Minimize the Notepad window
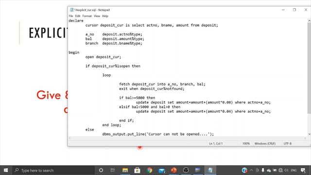Screen dimensions: 311x175 coord(283,10)
